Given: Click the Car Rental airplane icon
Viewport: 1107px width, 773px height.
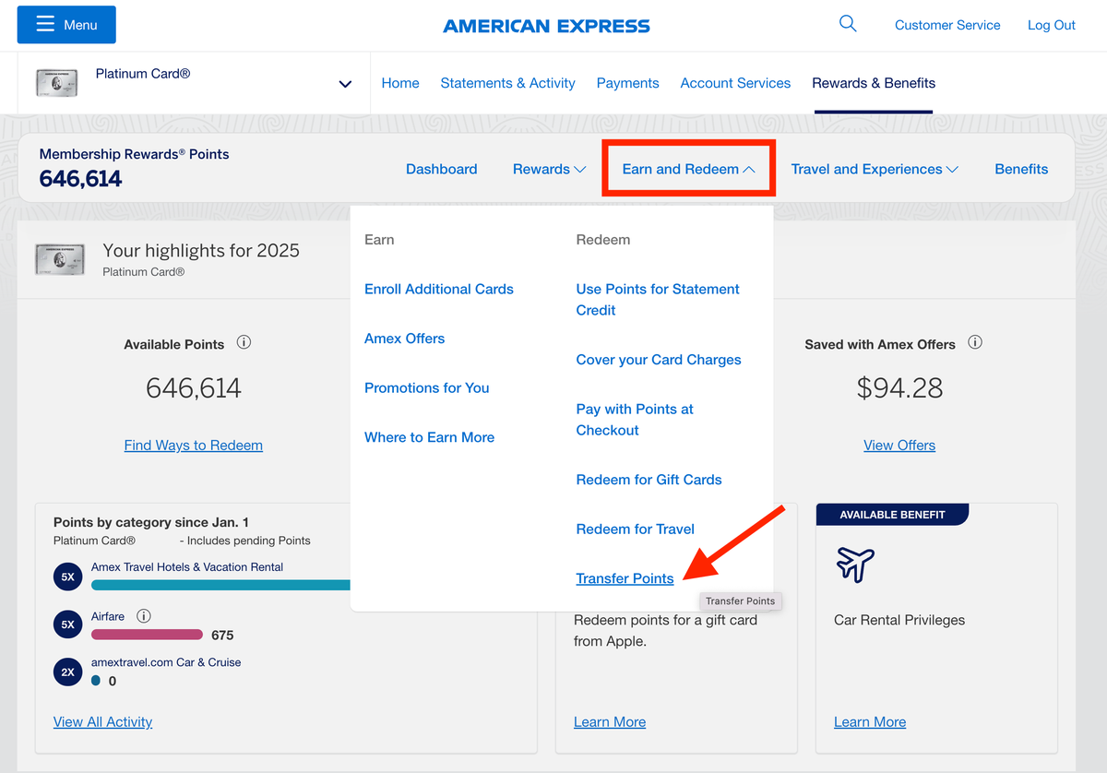Looking at the screenshot, I should 855,564.
